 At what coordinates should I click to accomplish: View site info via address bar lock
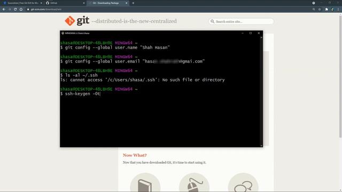pyautogui.click(x=28, y=10)
